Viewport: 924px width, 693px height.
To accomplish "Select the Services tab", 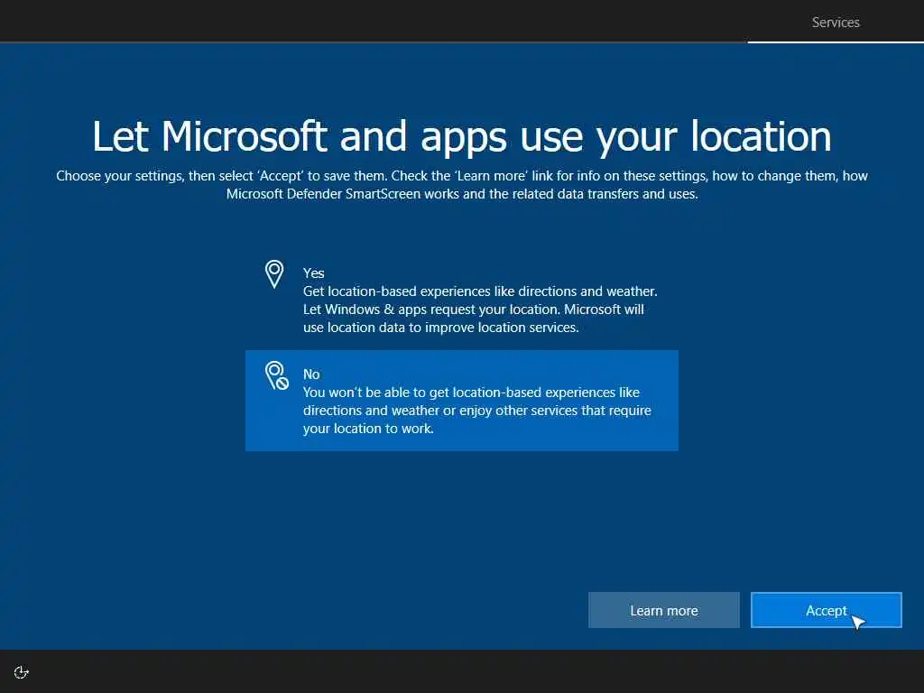I will (836, 23).
